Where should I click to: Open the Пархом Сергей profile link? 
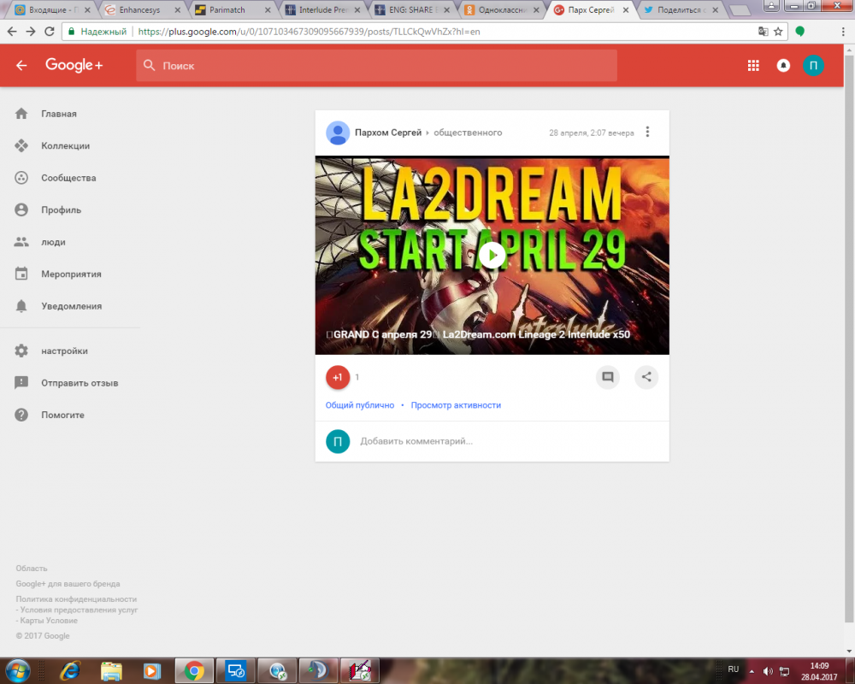click(x=388, y=133)
